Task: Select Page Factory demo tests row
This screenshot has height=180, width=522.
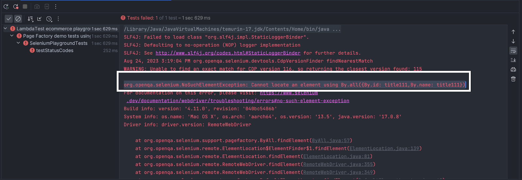Action: tap(60, 36)
